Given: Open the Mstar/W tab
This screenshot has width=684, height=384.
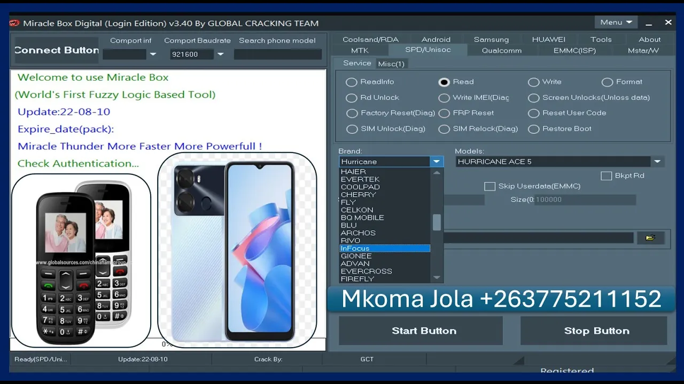Looking at the screenshot, I should (x=643, y=51).
